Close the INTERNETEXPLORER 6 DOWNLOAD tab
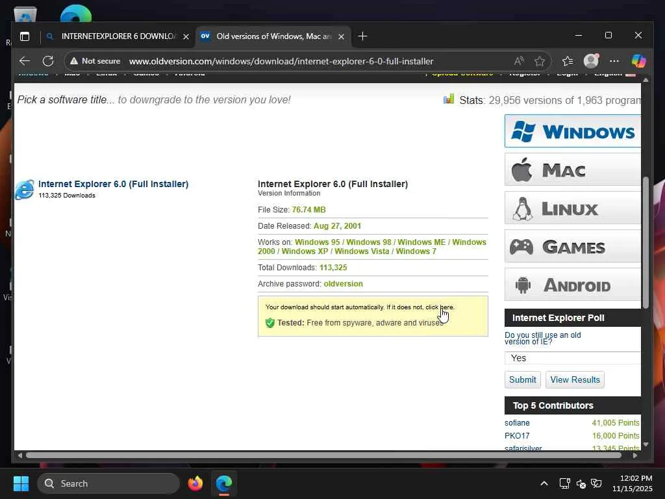665x499 pixels. pos(186,36)
